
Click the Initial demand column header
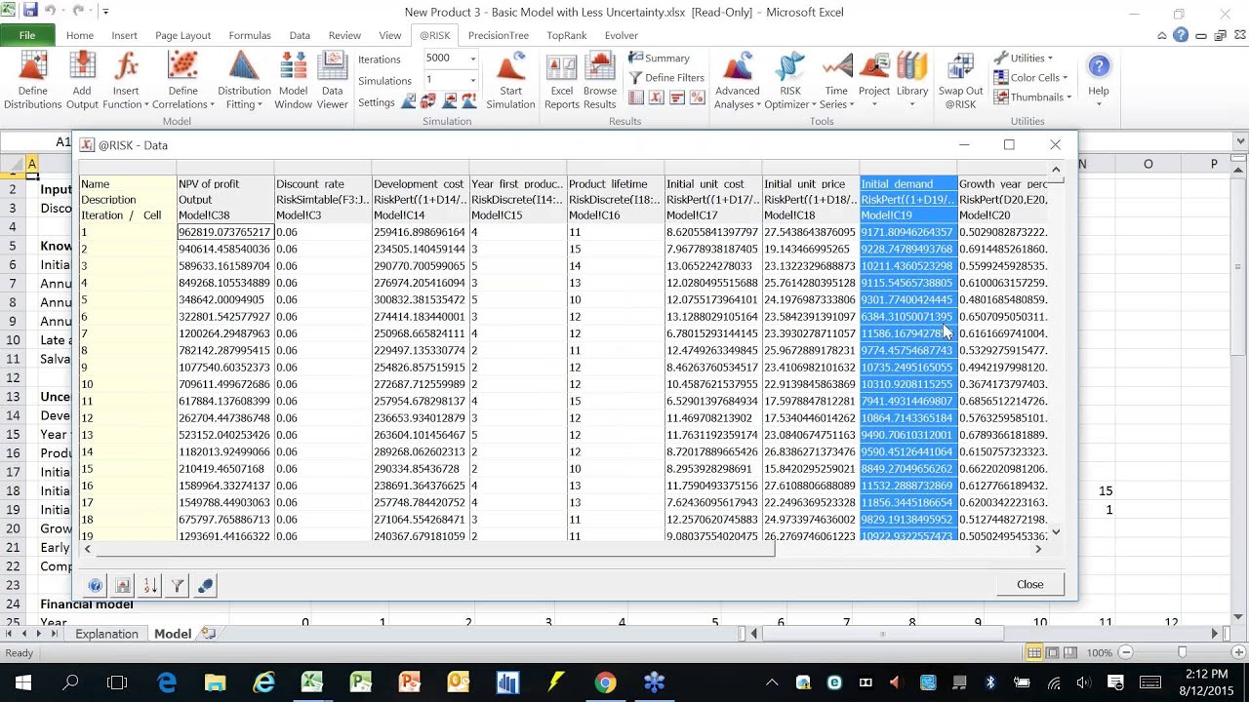point(907,184)
